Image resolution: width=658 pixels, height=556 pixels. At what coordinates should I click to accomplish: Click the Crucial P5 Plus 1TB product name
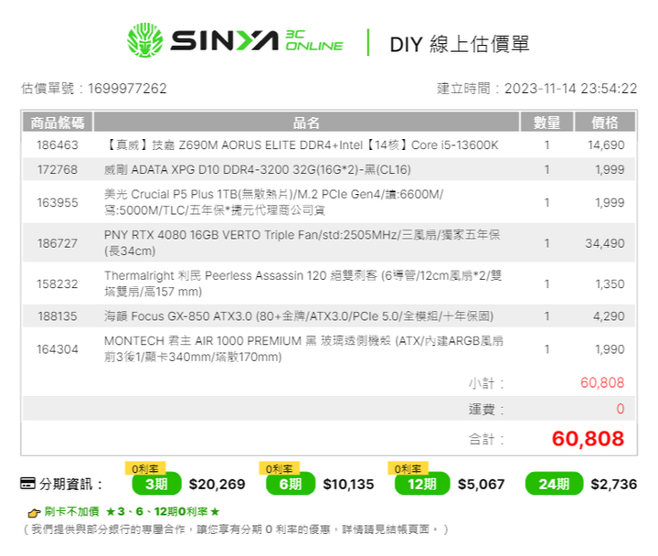coord(273,202)
